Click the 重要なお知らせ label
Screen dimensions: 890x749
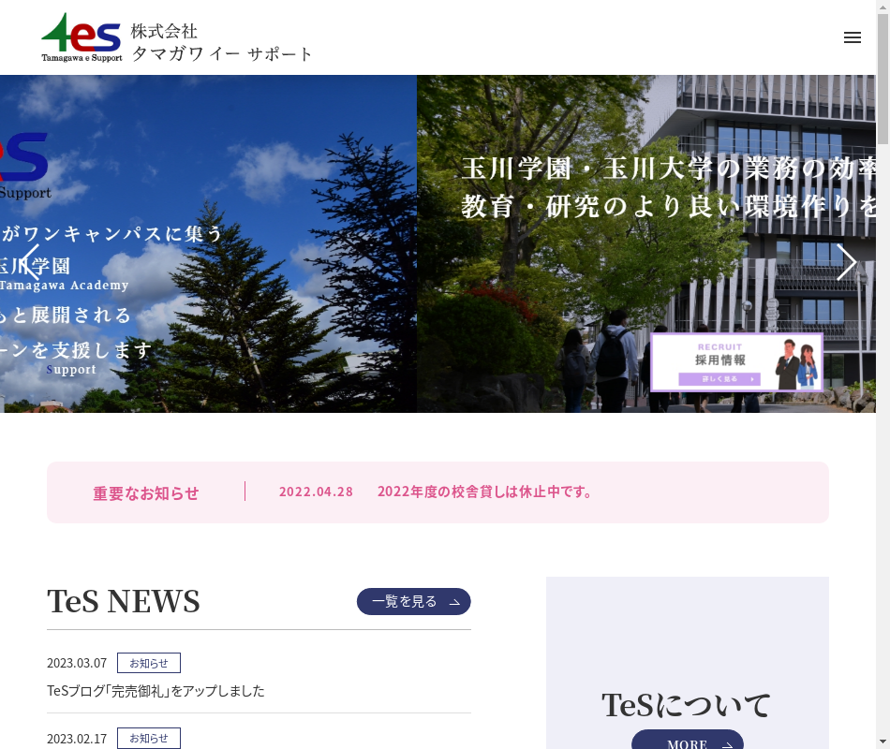(146, 493)
